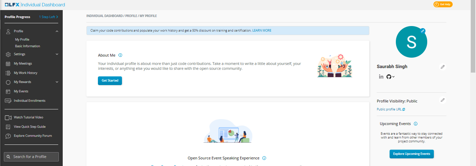Click the Get Help button
476x166 pixels.
pyautogui.click(x=443, y=5)
